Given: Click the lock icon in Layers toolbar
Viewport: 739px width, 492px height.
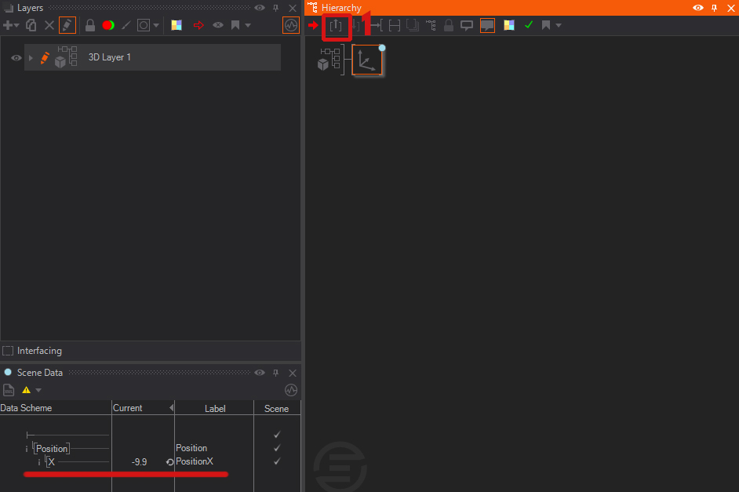Looking at the screenshot, I should (x=90, y=25).
